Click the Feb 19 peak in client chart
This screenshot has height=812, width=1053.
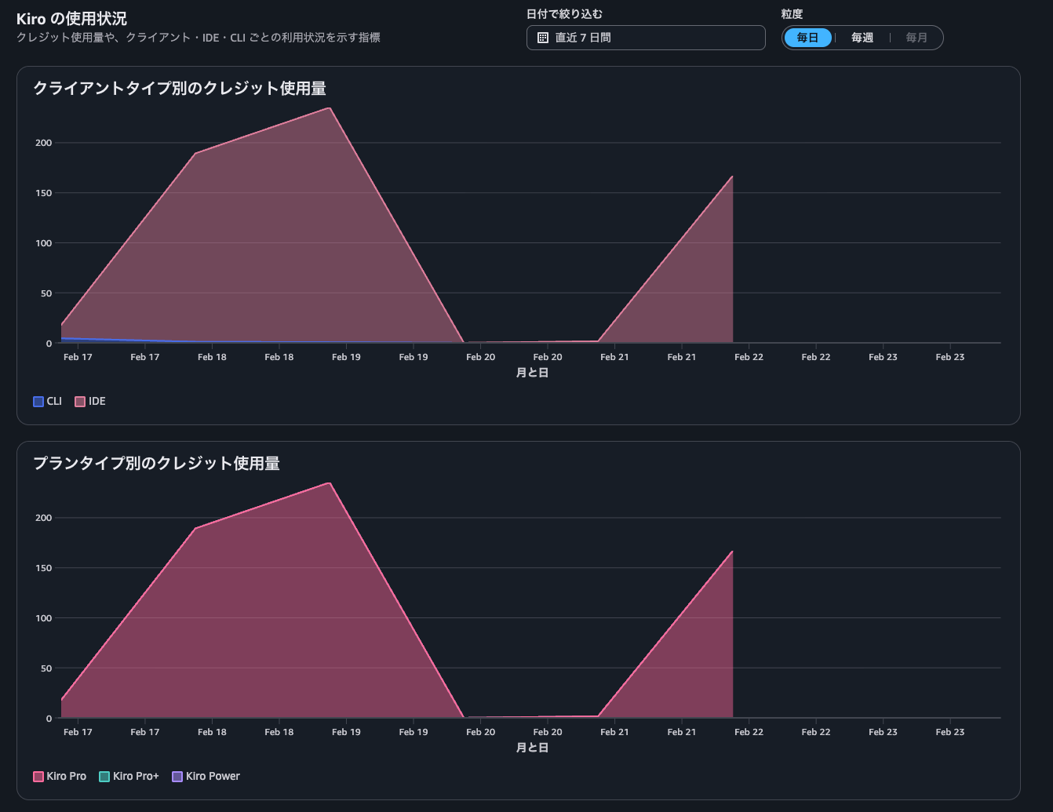click(x=330, y=108)
